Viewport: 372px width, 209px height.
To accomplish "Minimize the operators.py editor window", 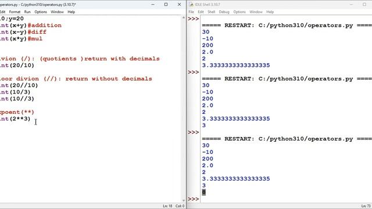I will point(153,5).
